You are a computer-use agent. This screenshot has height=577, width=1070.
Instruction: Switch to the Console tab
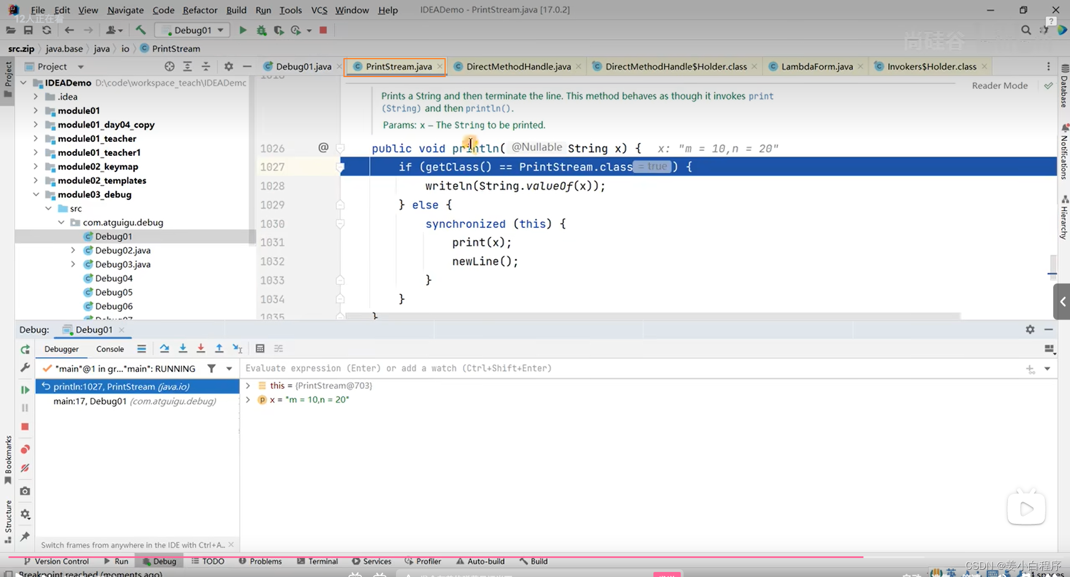[x=110, y=349]
